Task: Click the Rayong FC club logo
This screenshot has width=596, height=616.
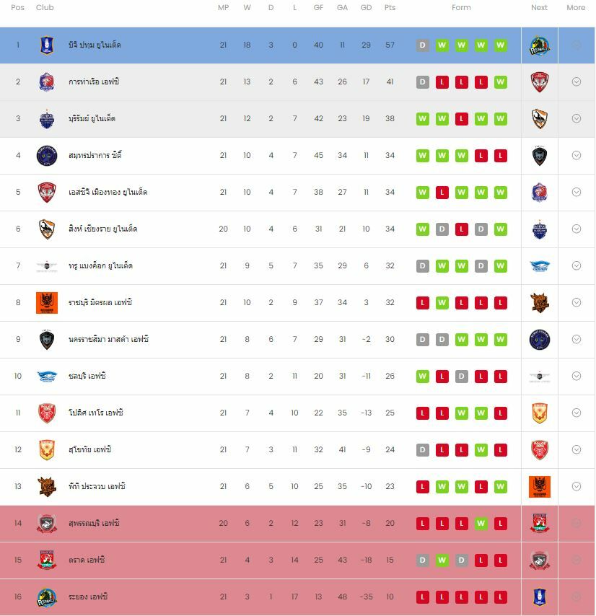Action: click(47, 597)
